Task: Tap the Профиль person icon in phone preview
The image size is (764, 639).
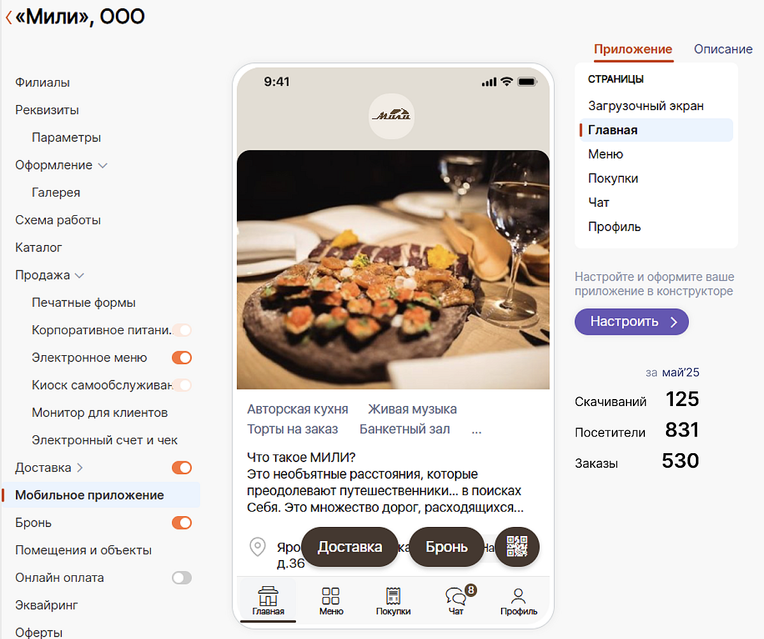Action: click(518, 597)
